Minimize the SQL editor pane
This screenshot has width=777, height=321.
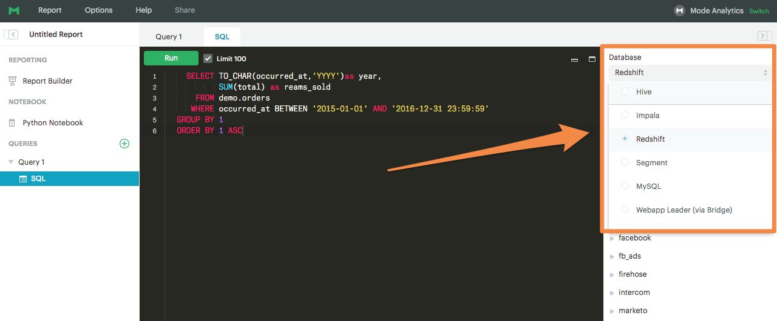[x=575, y=60]
